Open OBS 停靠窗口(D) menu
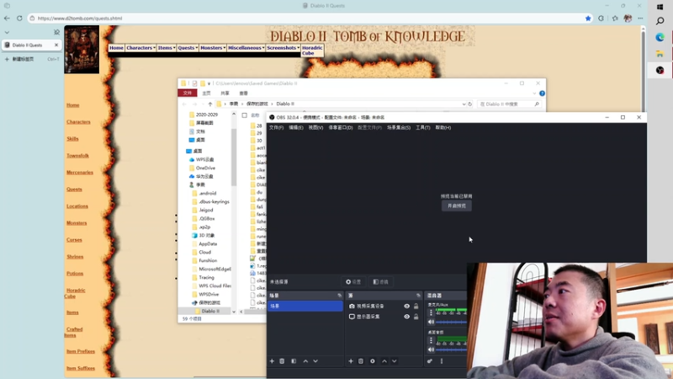Screen dimensions: 673x379 pos(341,128)
